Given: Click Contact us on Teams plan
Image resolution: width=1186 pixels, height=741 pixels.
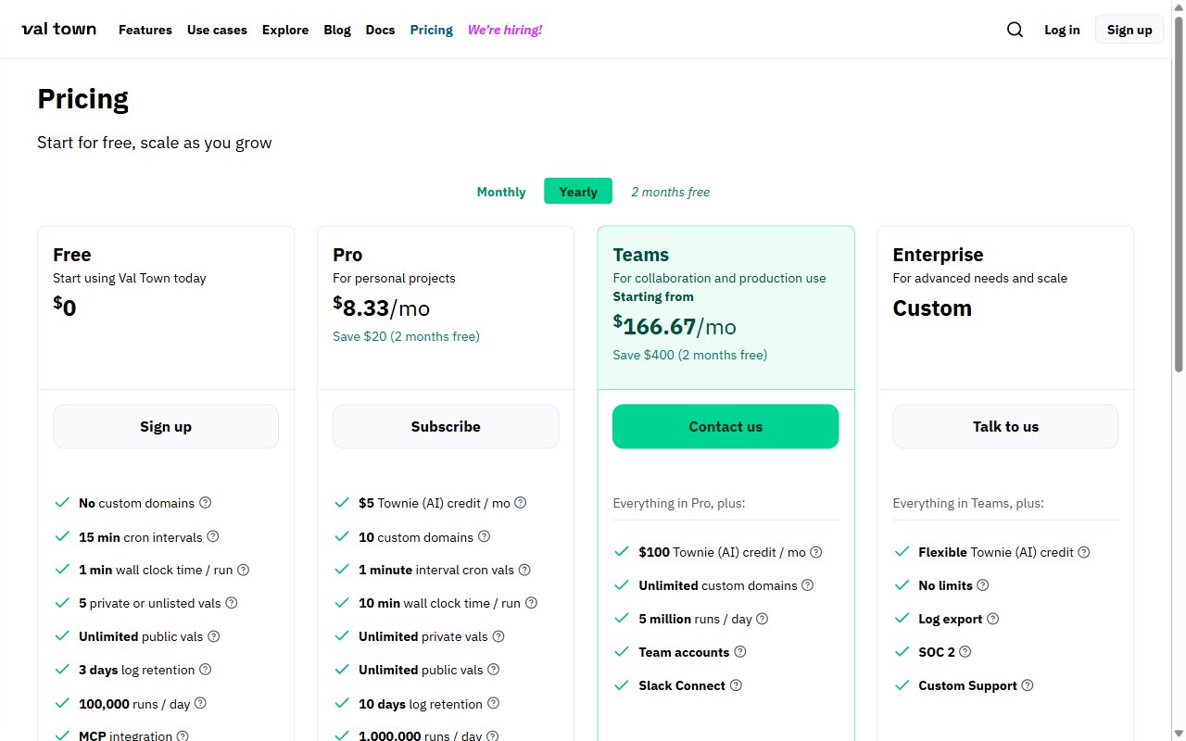Looking at the screenshot, I should click(725, 426).
